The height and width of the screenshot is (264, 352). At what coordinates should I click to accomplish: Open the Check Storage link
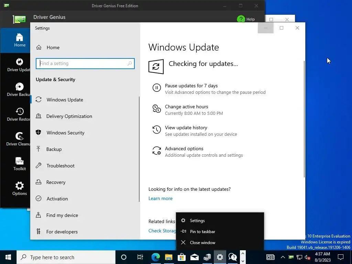coord(162,231)
